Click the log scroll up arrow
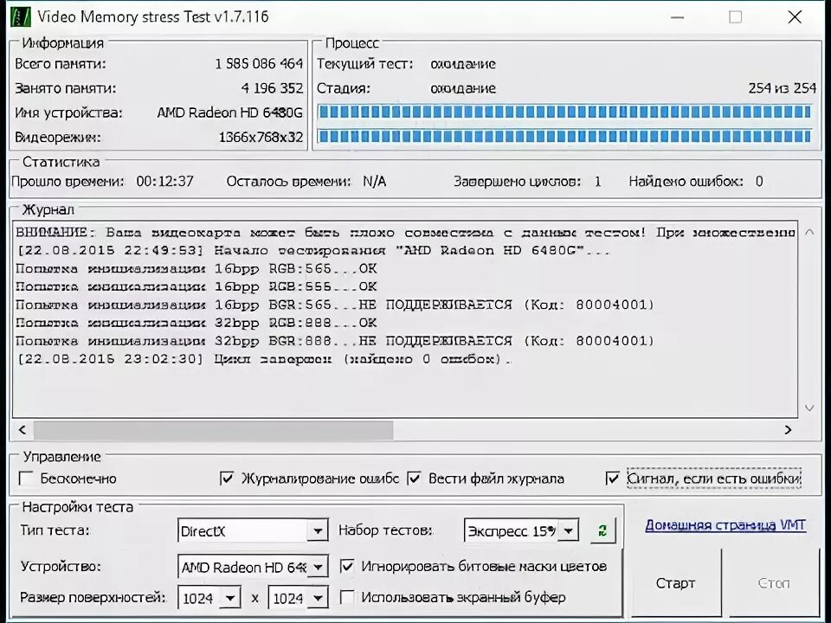831x623 pixels. pyautogui.click(x=809, y=233)
